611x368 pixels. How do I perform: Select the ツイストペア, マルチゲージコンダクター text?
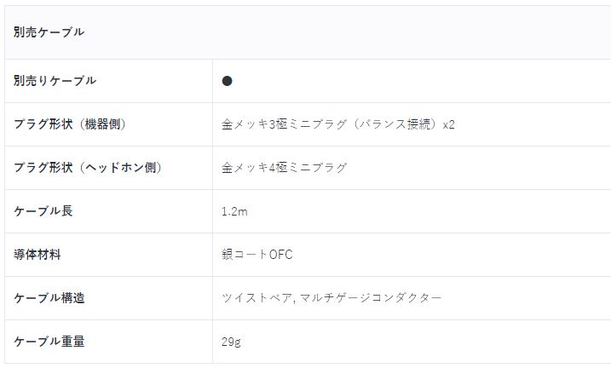(331, 298)
